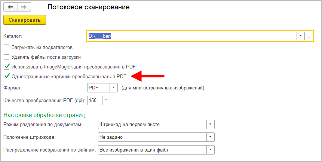
Task: Expand Распределение изображений по файлам dropdown arrow
Action: tap(211, 150)
